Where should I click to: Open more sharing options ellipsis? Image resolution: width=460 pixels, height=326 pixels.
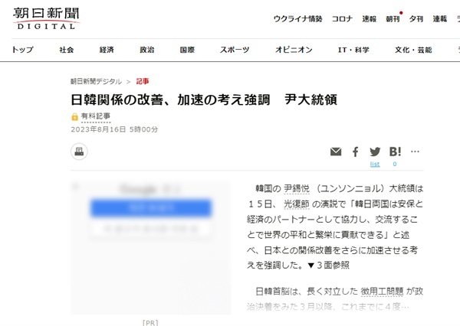415,152
